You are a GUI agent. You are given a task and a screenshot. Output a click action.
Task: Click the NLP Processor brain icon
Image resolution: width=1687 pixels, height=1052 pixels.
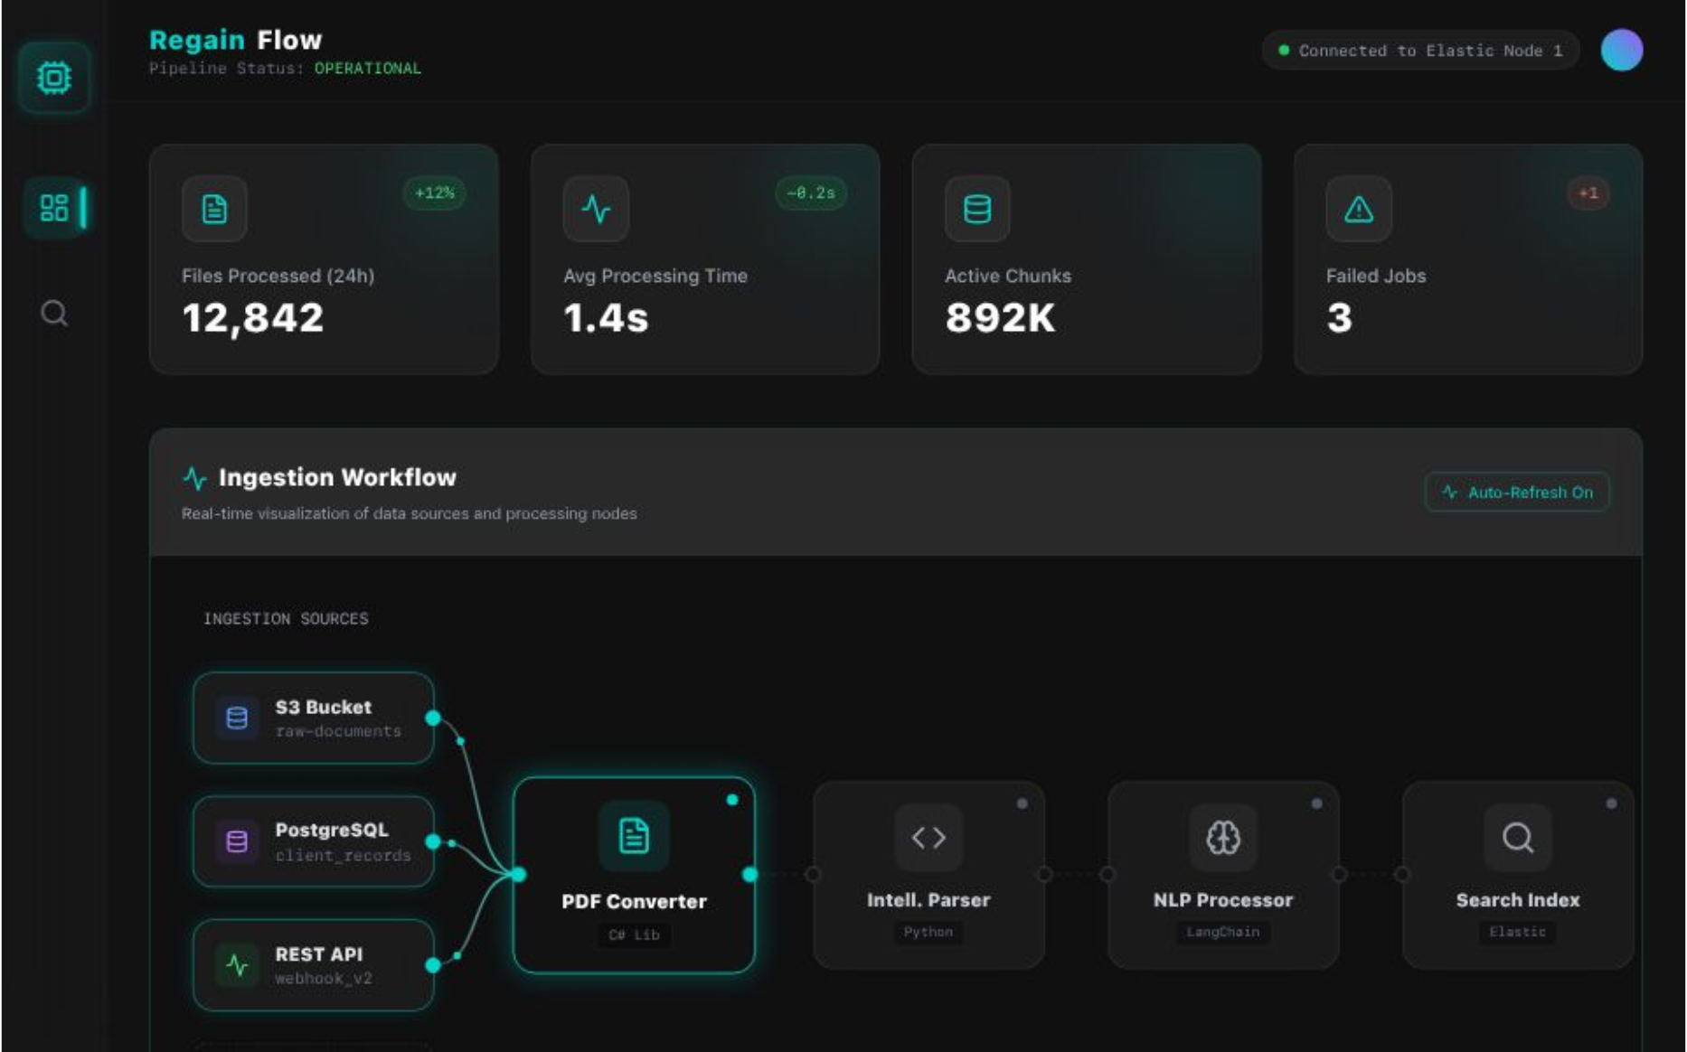tap(1223, 836)
